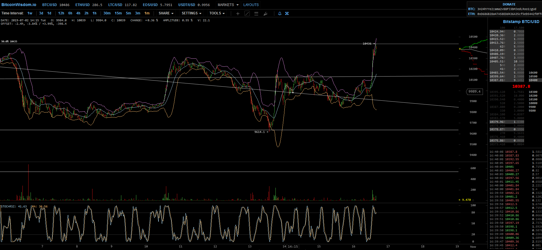Screen dimensions: 542x250
Task: Select the 9800 depth price level
Action: tap(532, 111)
